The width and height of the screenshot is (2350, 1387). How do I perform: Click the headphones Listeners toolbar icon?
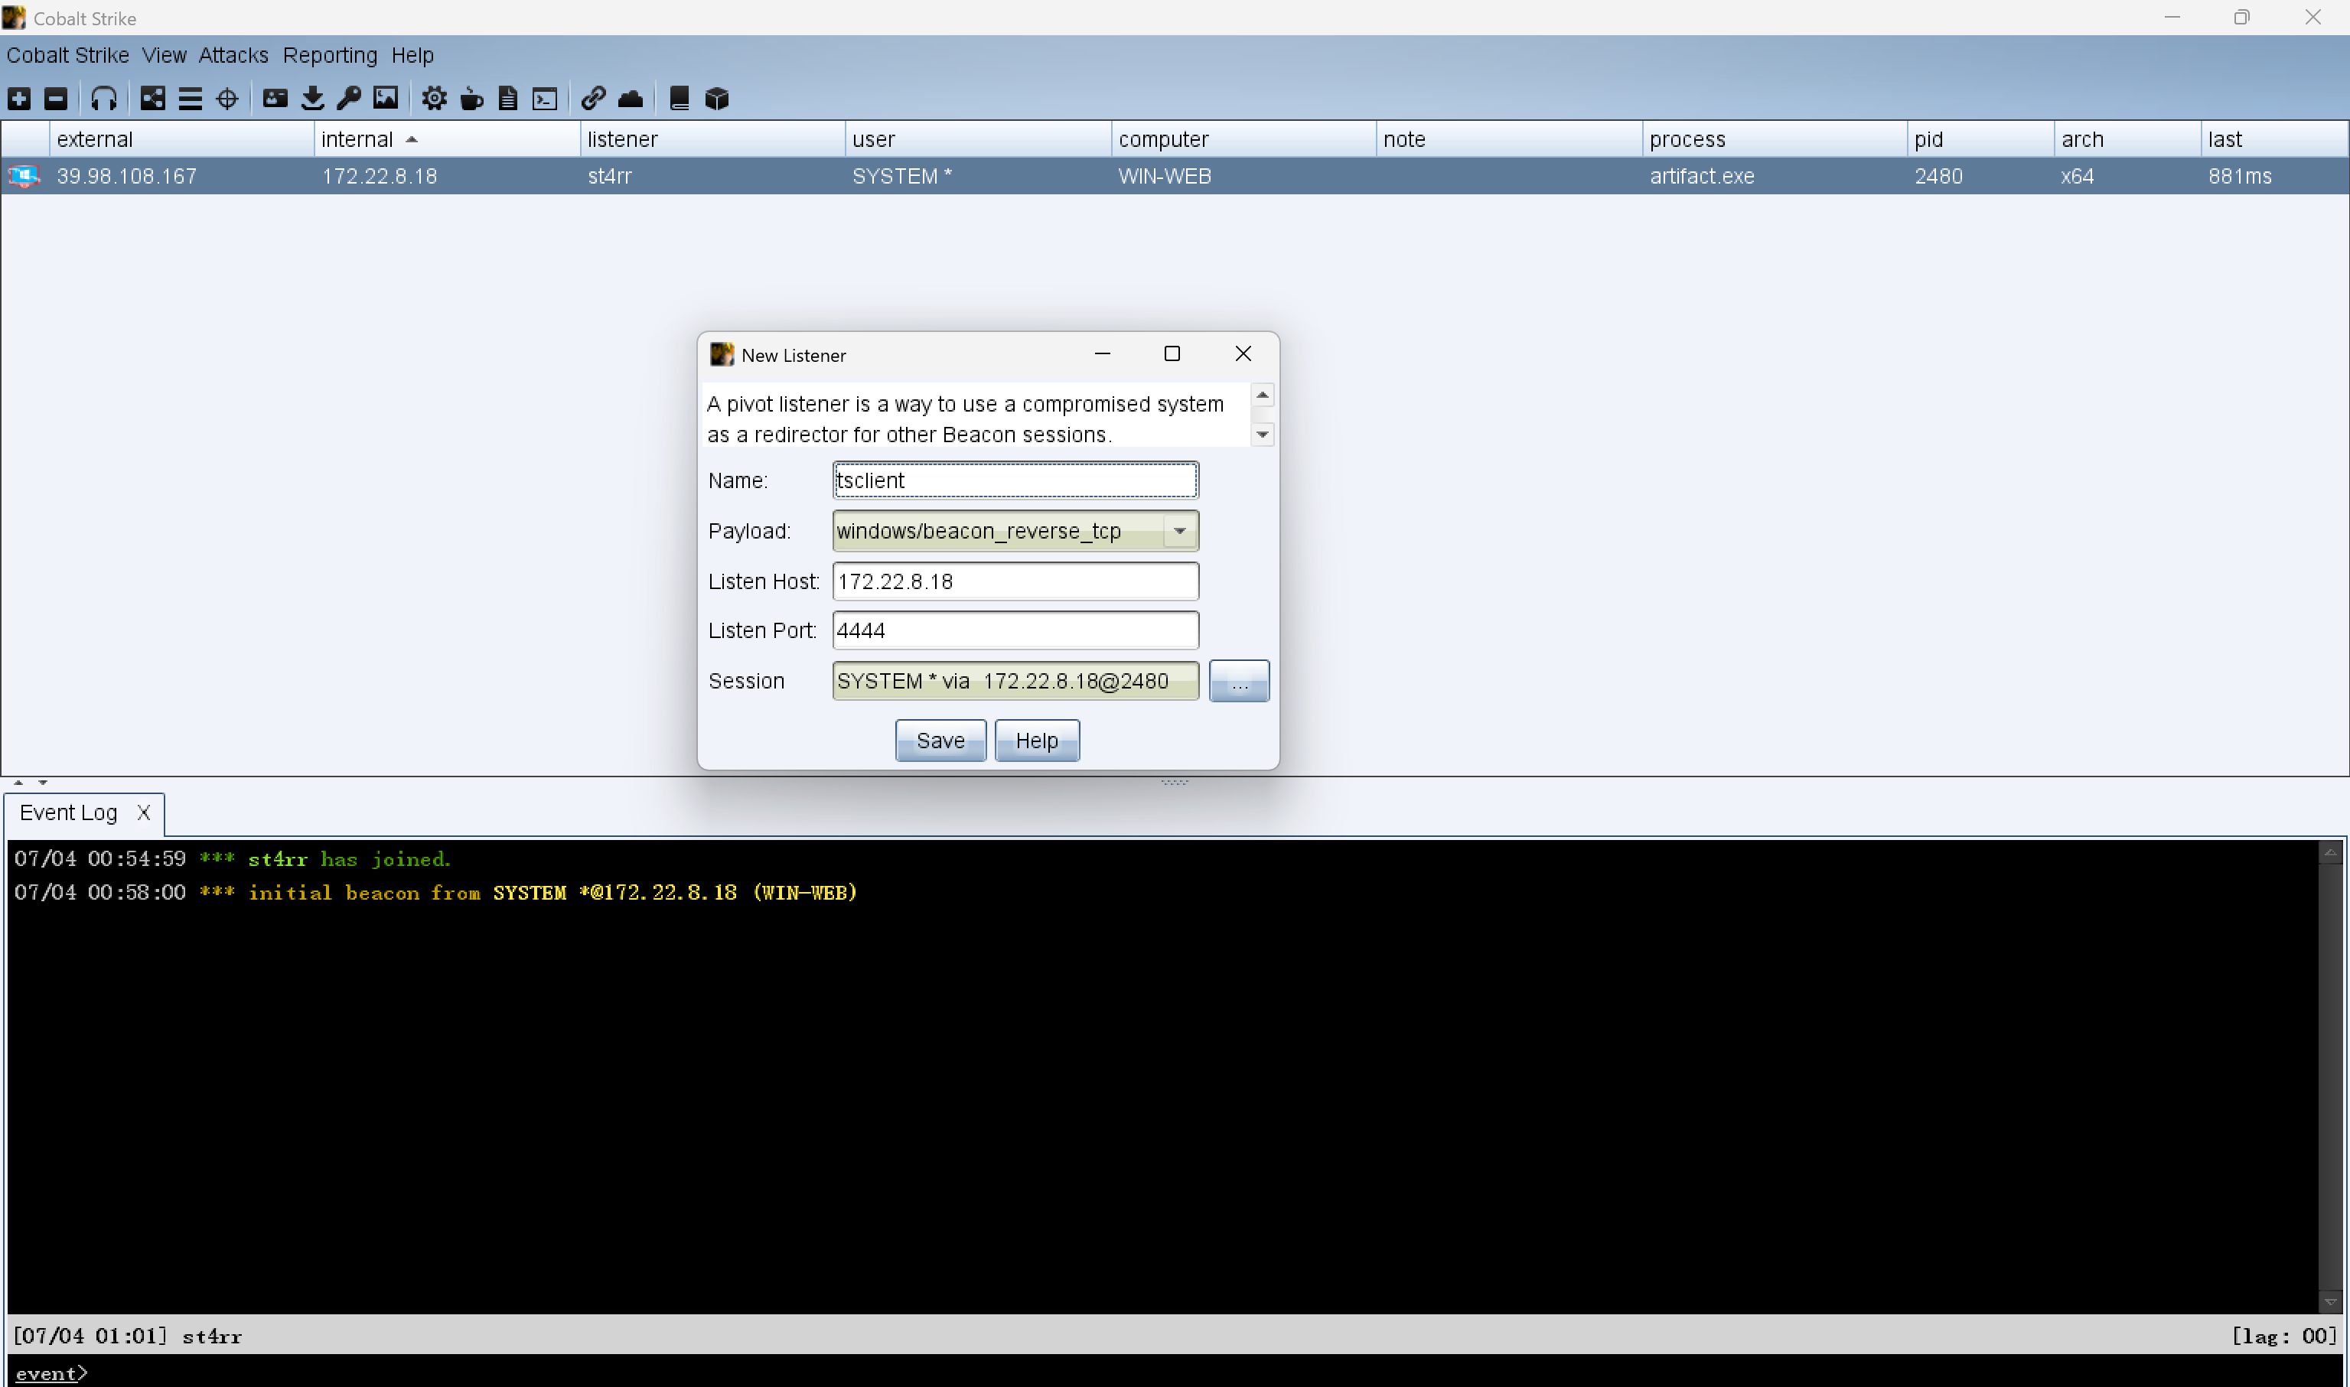point(104,98)
